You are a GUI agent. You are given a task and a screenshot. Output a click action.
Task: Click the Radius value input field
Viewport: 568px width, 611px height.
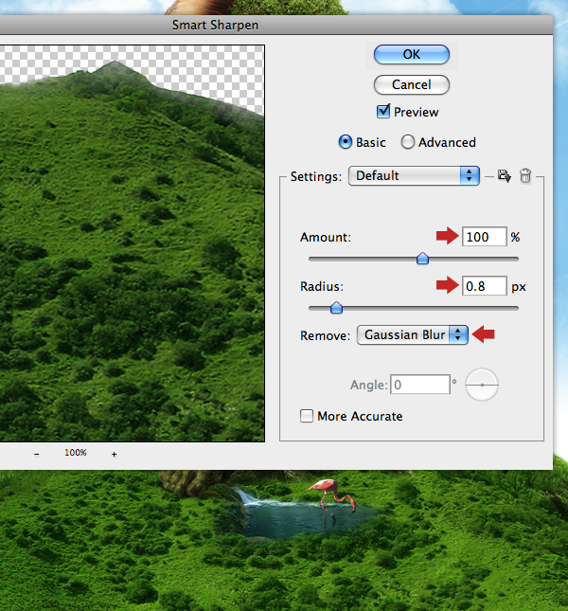(x=485, y=286)
